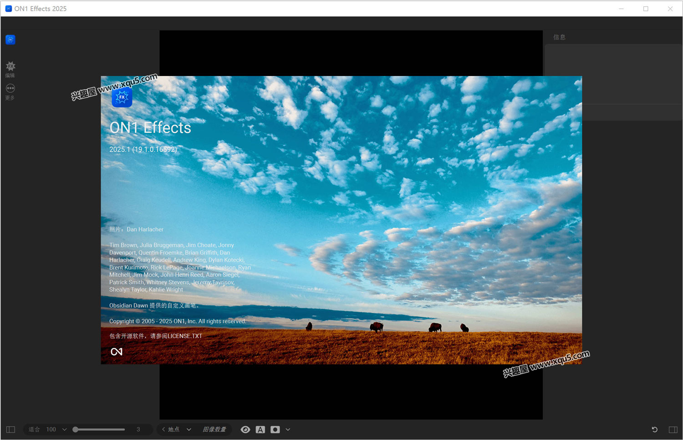
Task: Toggle the eye preview icon
Action: 245,430
